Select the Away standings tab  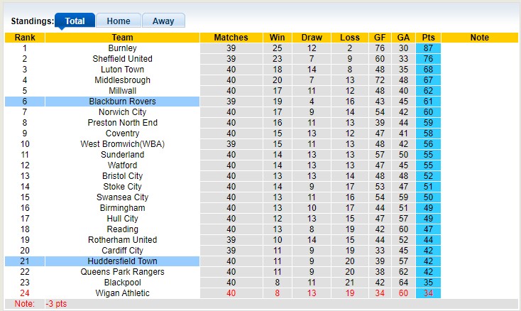coord(163,21)
